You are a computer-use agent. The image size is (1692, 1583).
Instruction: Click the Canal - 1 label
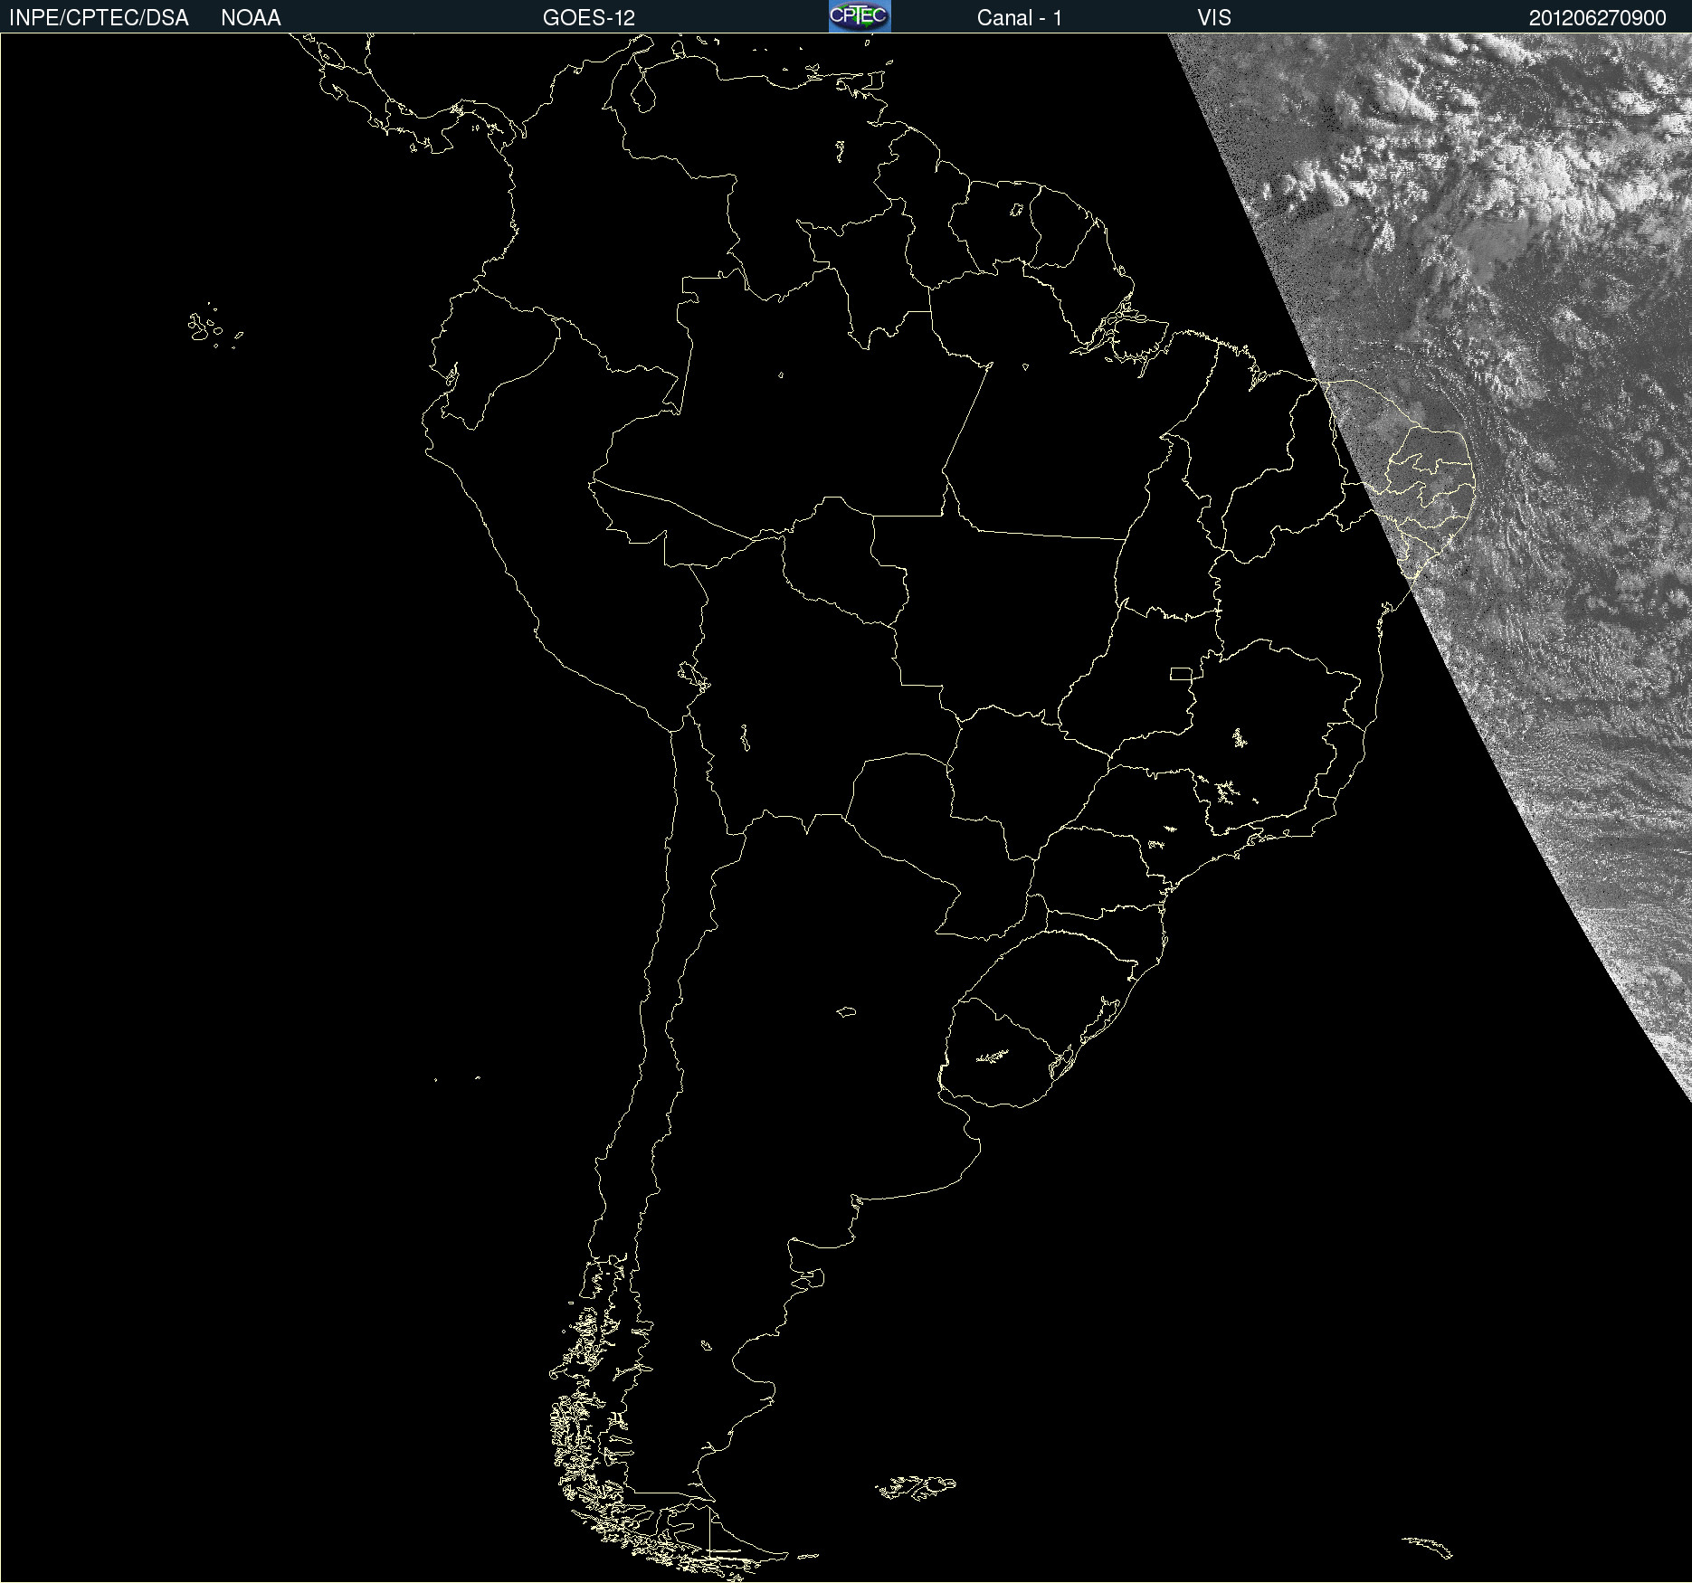pyautogui.click(x=1020, y=18)
